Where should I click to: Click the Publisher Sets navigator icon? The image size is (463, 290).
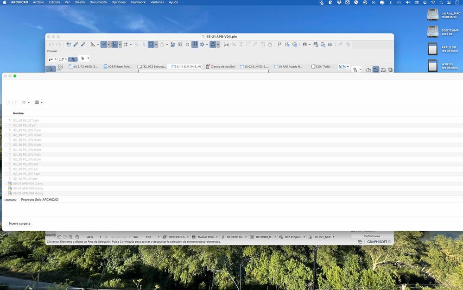[390, 70]
